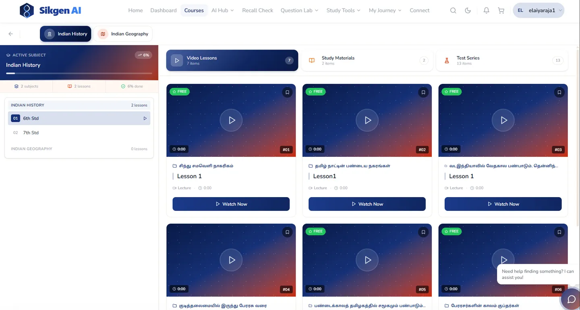Select the Indian History subject tab

click(66, 34)
